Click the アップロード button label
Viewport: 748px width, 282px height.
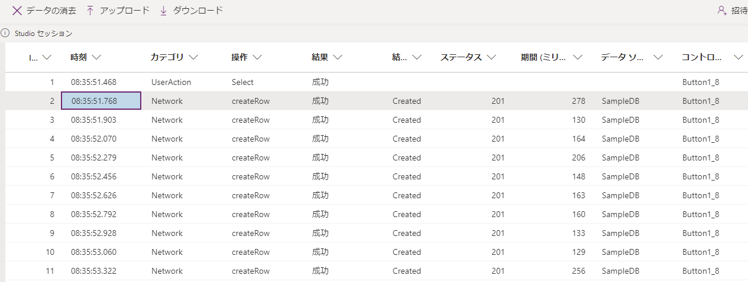(x=125, y=11)
